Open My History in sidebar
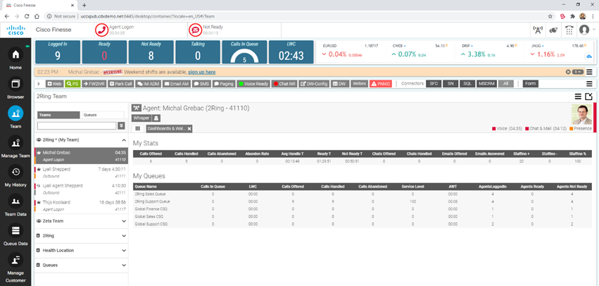 pyautogui.click(x=15, y=172)
